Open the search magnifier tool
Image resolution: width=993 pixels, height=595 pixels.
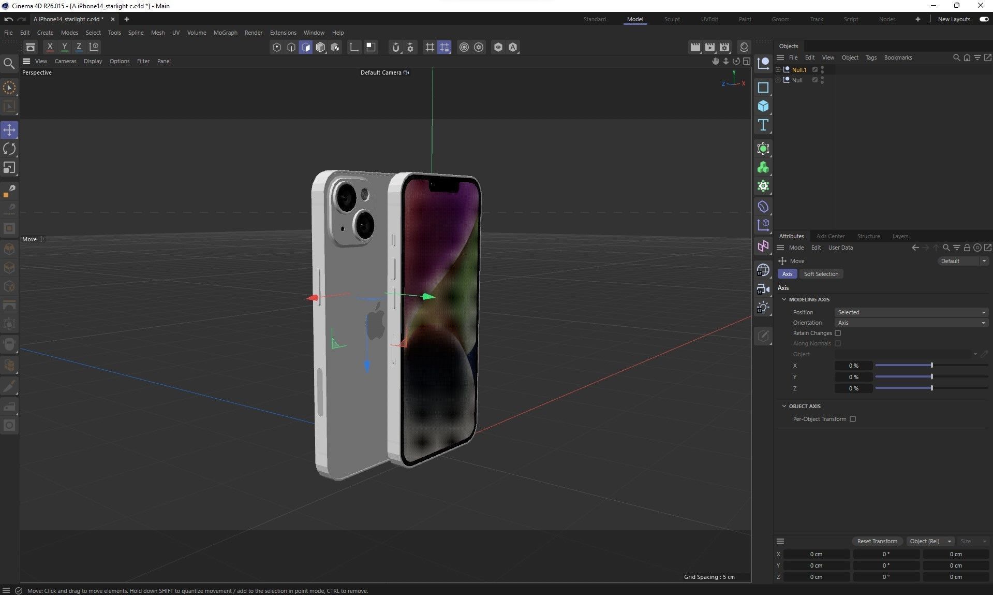(x=9, y=64)
